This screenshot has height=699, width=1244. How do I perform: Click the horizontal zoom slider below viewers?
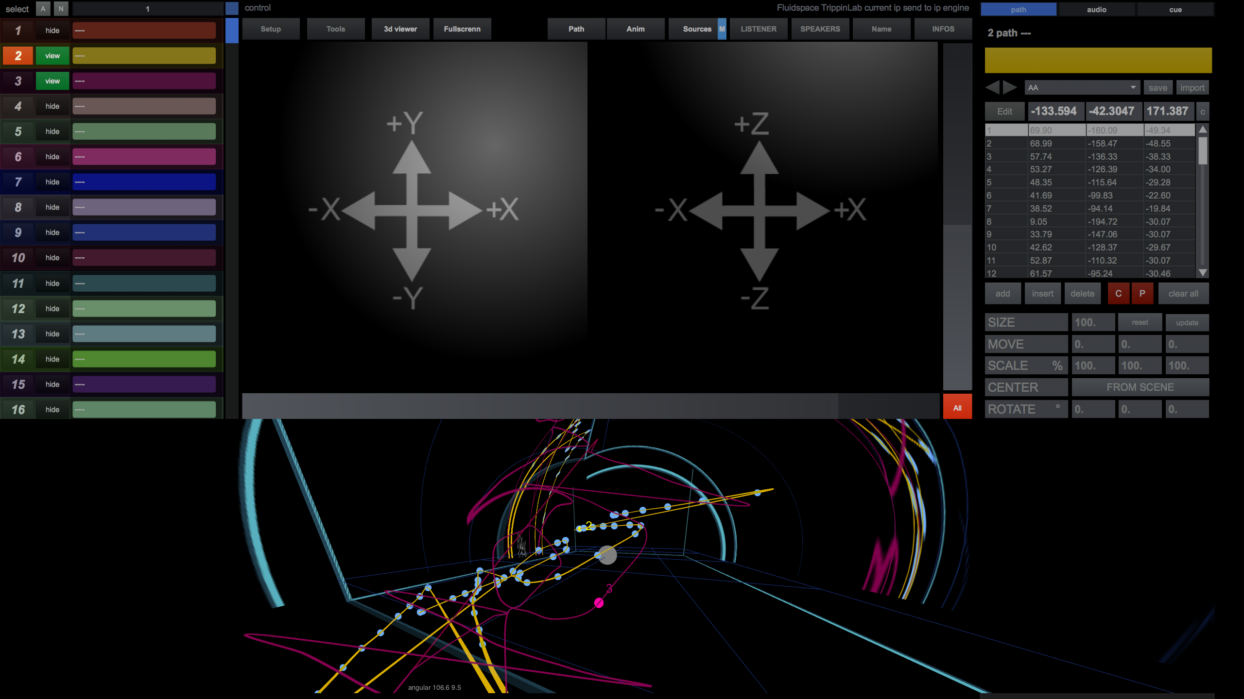tap(590, 406)
